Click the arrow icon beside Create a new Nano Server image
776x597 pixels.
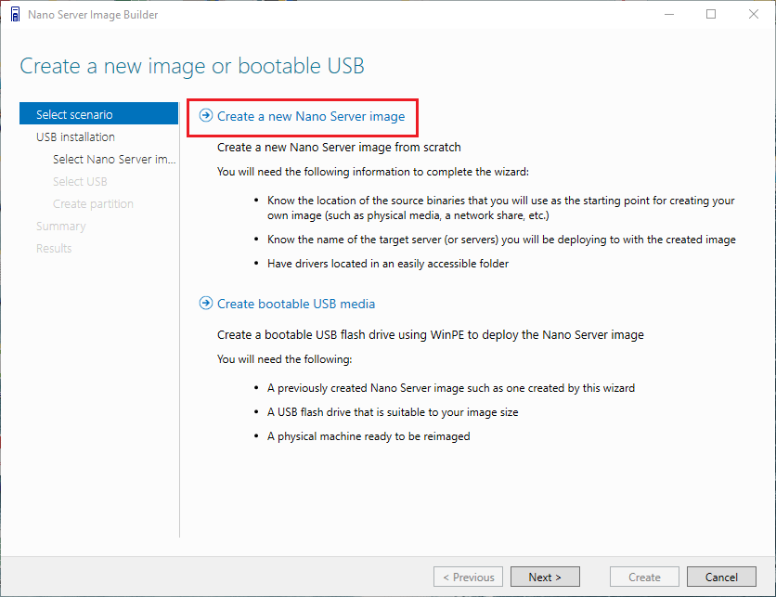pos(206,116)
